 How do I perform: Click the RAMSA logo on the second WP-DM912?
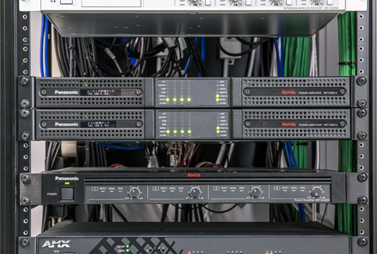pyautogui.click(x=289, y=124)
